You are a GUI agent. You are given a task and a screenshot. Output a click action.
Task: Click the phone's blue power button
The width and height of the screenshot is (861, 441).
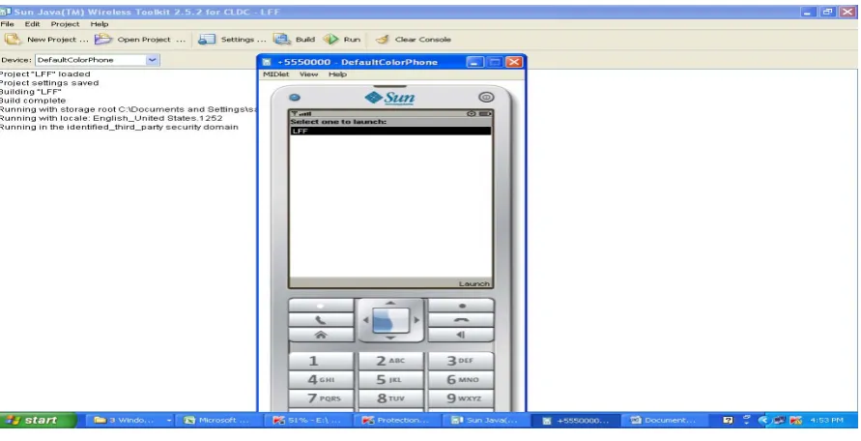click(295, 98)
